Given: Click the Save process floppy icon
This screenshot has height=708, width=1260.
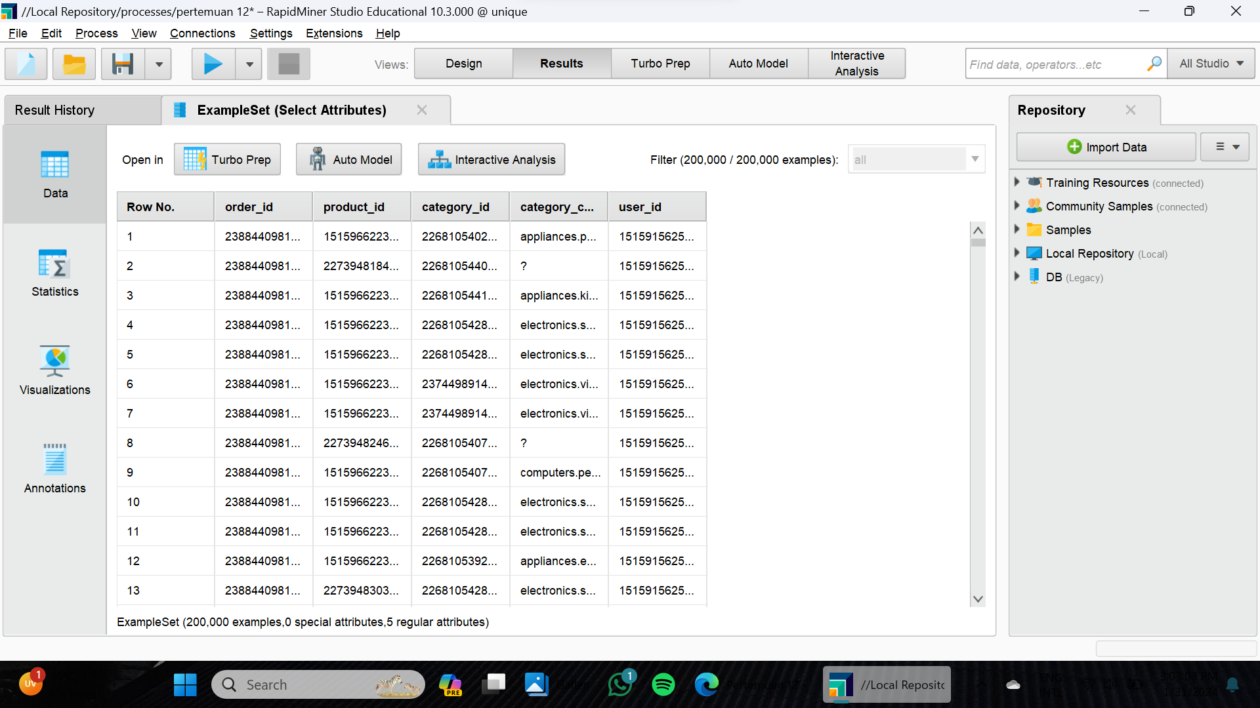Looking at the screenshot, I should click(123, 64).
